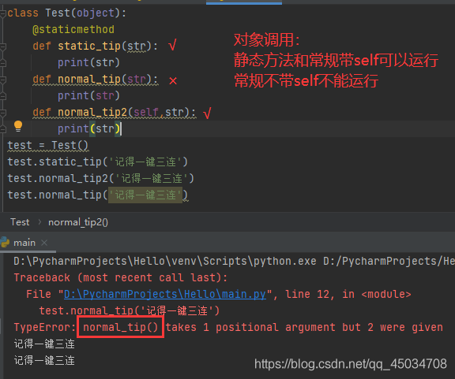Click the 'test = Test()' line
This screenshot has width=455, height=379.
point(48,145)
